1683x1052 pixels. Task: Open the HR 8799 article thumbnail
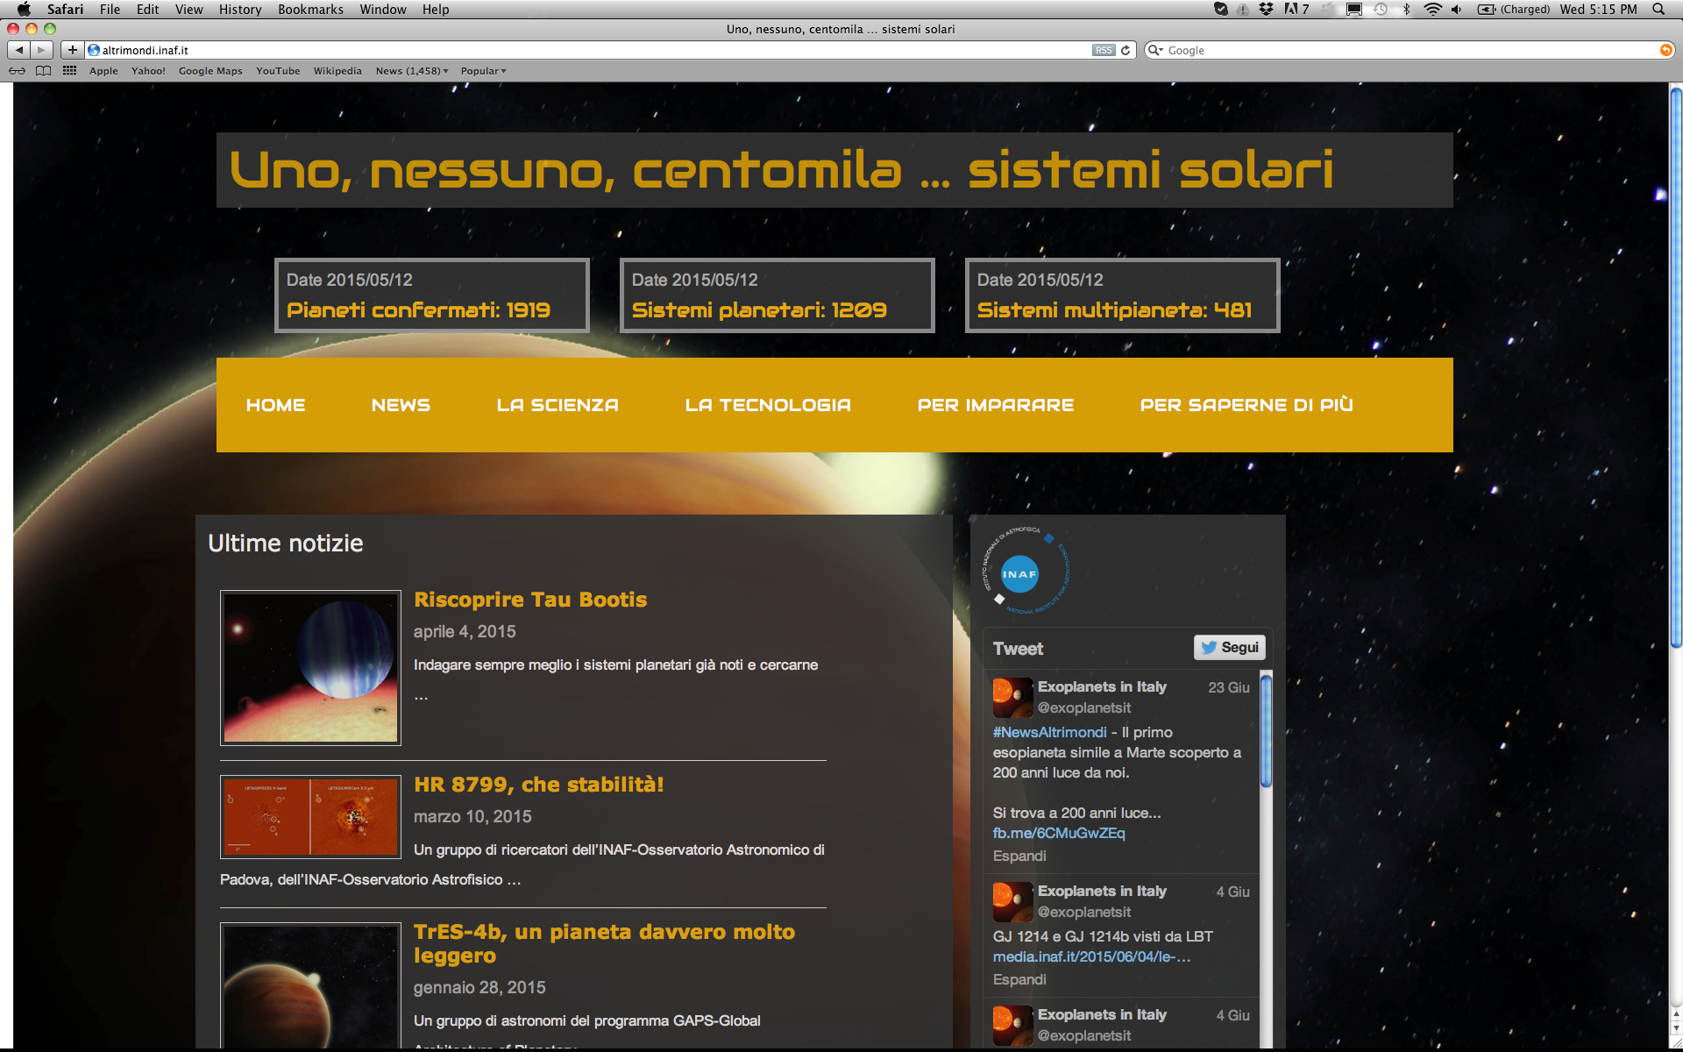(x=310, y=816)
